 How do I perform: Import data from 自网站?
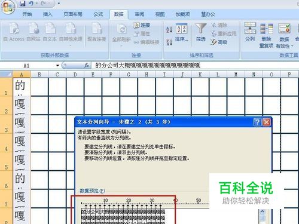33,32
